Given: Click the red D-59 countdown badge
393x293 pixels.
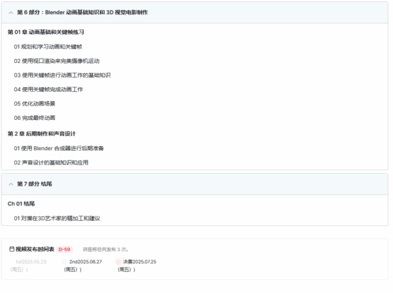Looking at the screenshot, I should pyautogui.click(x=65, y=249).
